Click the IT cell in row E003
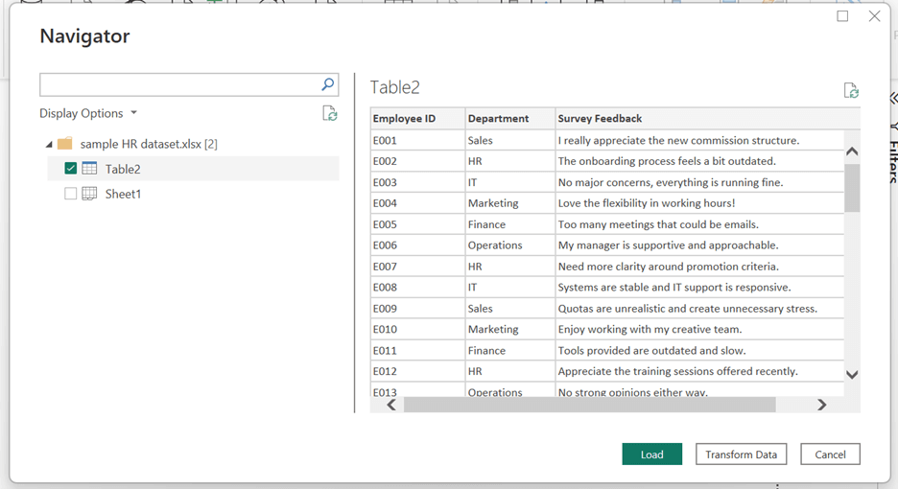Screen dimensions: 898x489 pyautogui.click(x=509, y=182)
